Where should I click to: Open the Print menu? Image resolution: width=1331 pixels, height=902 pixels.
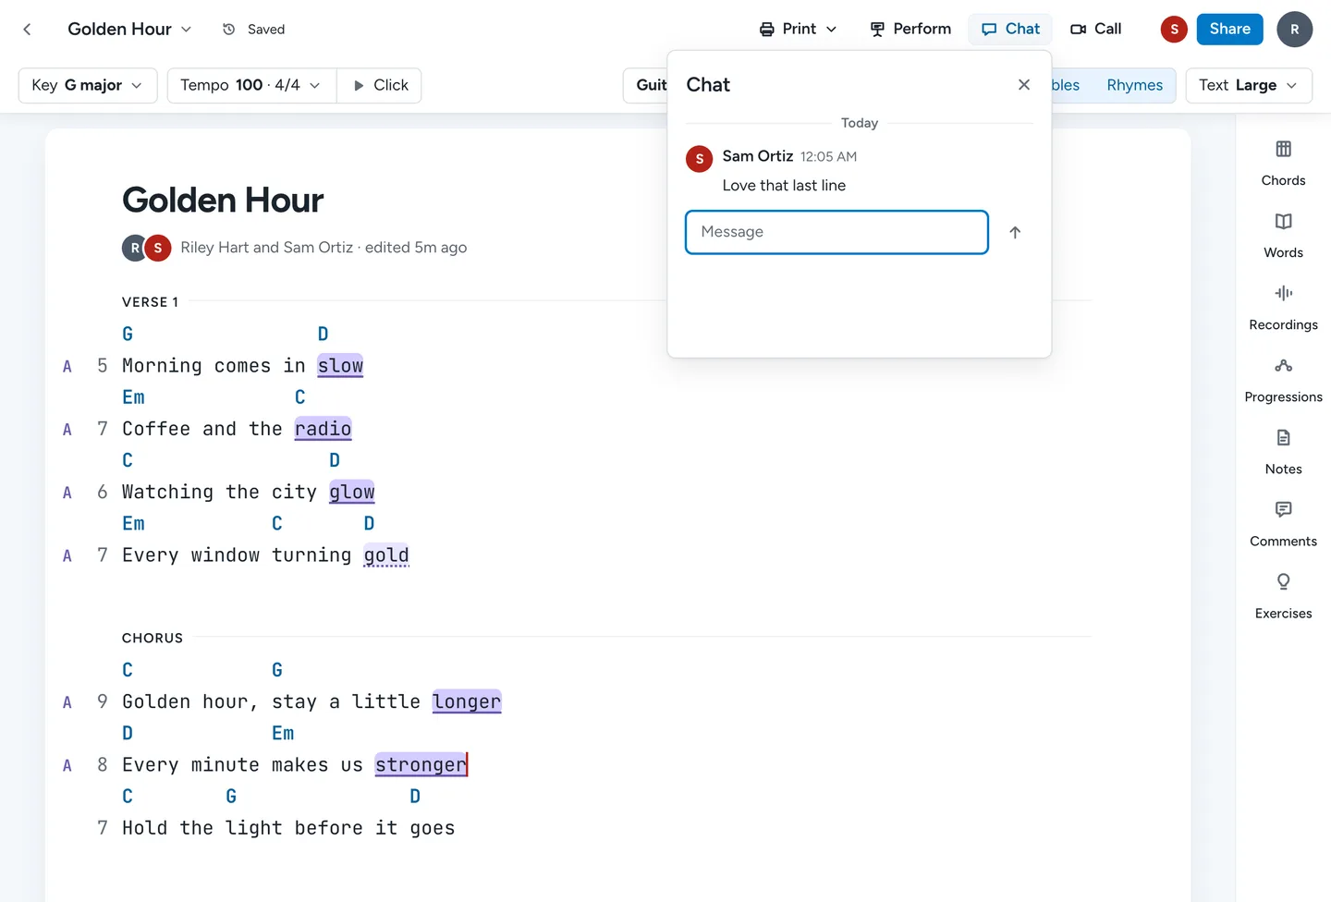(798, 29)
